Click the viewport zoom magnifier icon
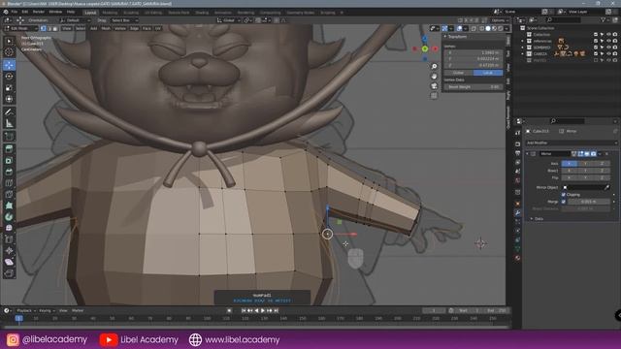The height and width of the screenshot is (349, 621). (434, 67)
